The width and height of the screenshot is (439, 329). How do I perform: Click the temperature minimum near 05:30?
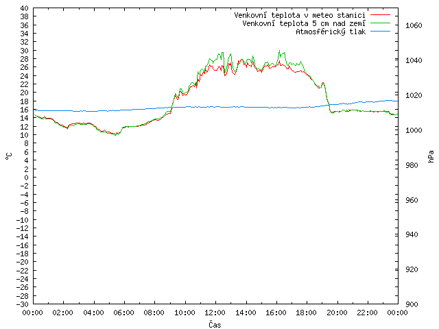115,135
